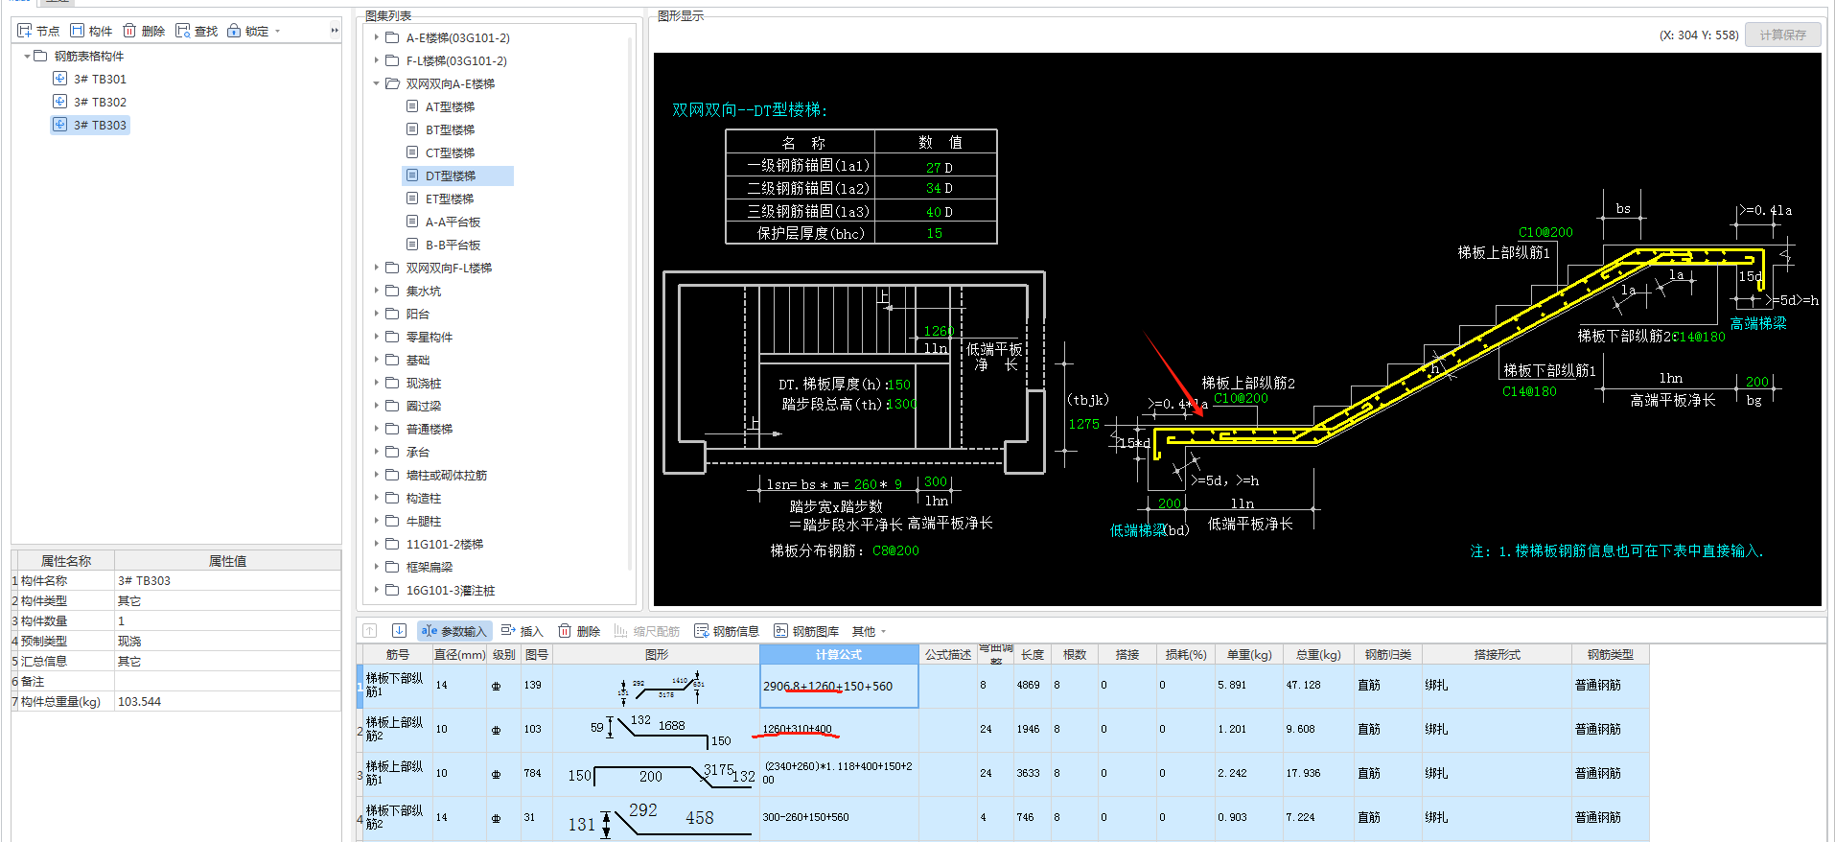Click the 零星构件 folder
The image size is (1835, 842).
pos(429,338)
